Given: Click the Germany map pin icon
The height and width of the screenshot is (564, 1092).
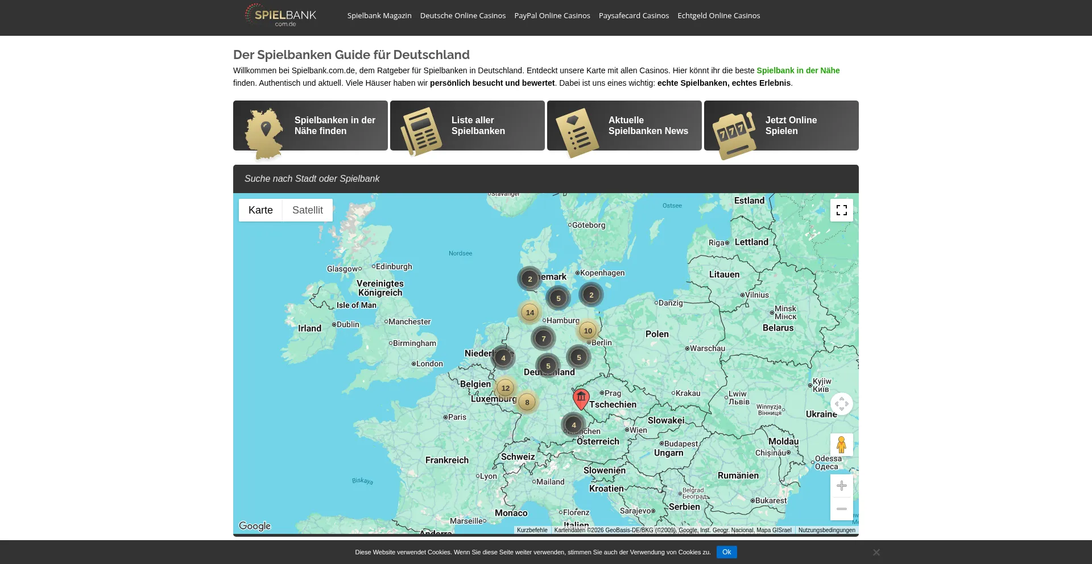Looking at the screenshot, I should tap(264, 133).
